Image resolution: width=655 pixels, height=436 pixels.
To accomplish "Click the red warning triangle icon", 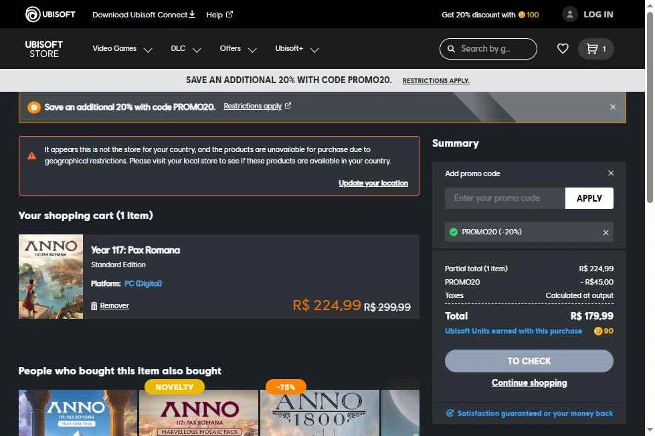I will pos(31,156).
